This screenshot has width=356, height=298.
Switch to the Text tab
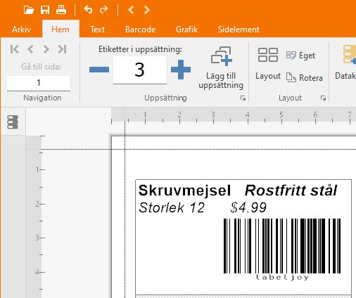(97, 30)
